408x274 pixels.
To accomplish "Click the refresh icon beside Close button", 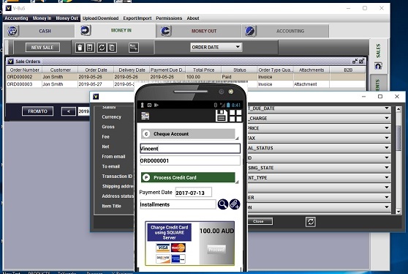I will pyautogui.click(x=311, y=222).
